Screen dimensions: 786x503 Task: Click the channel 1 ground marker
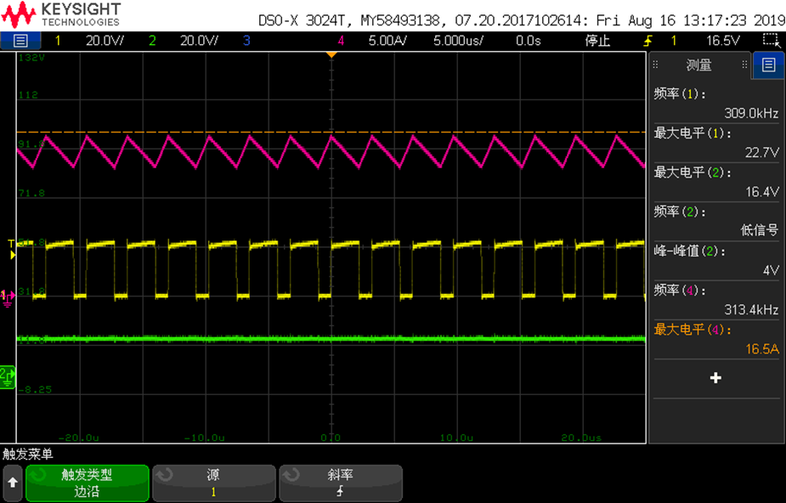(x=8, y=297)
